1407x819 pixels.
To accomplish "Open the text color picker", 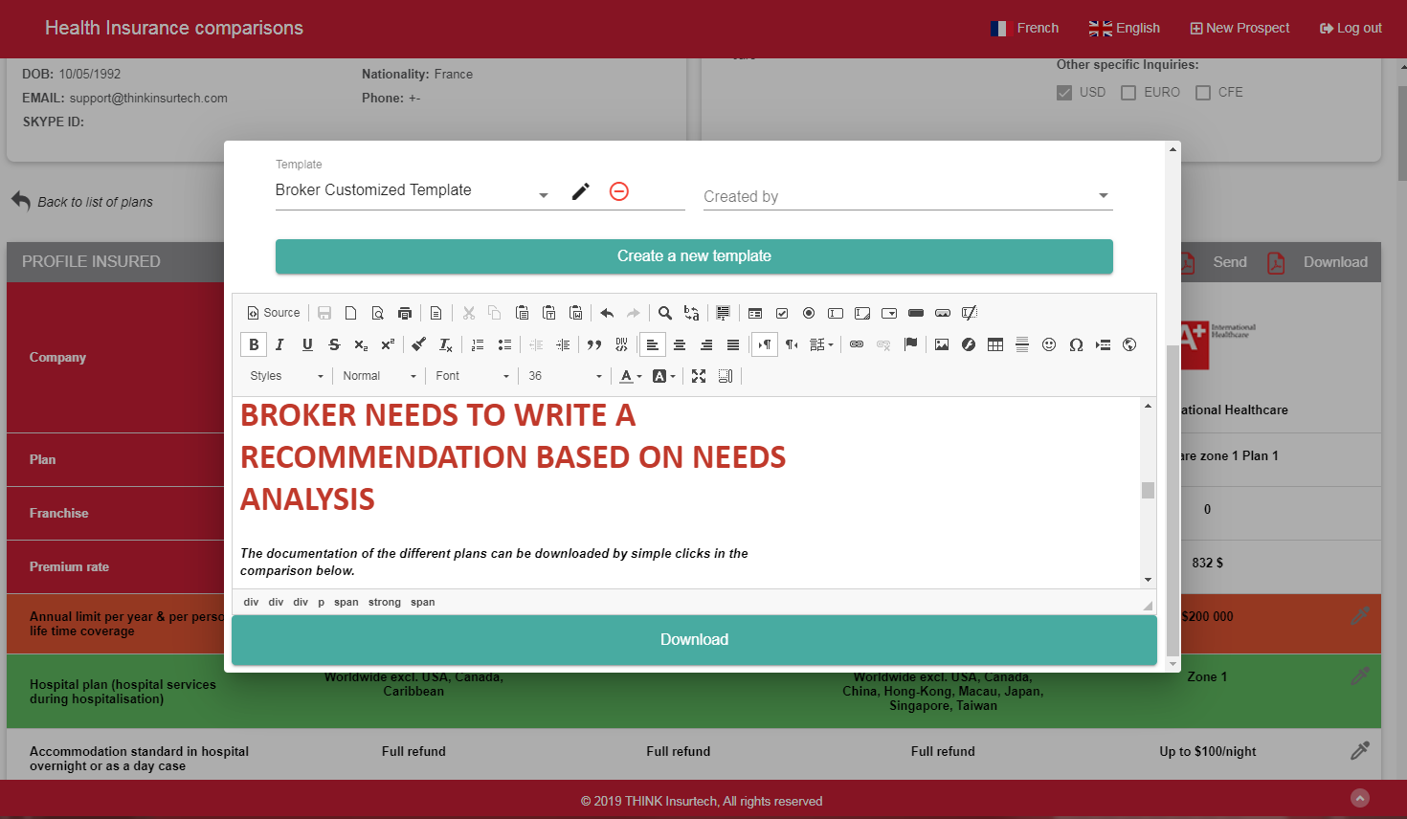I will click(x=630, y=377).
